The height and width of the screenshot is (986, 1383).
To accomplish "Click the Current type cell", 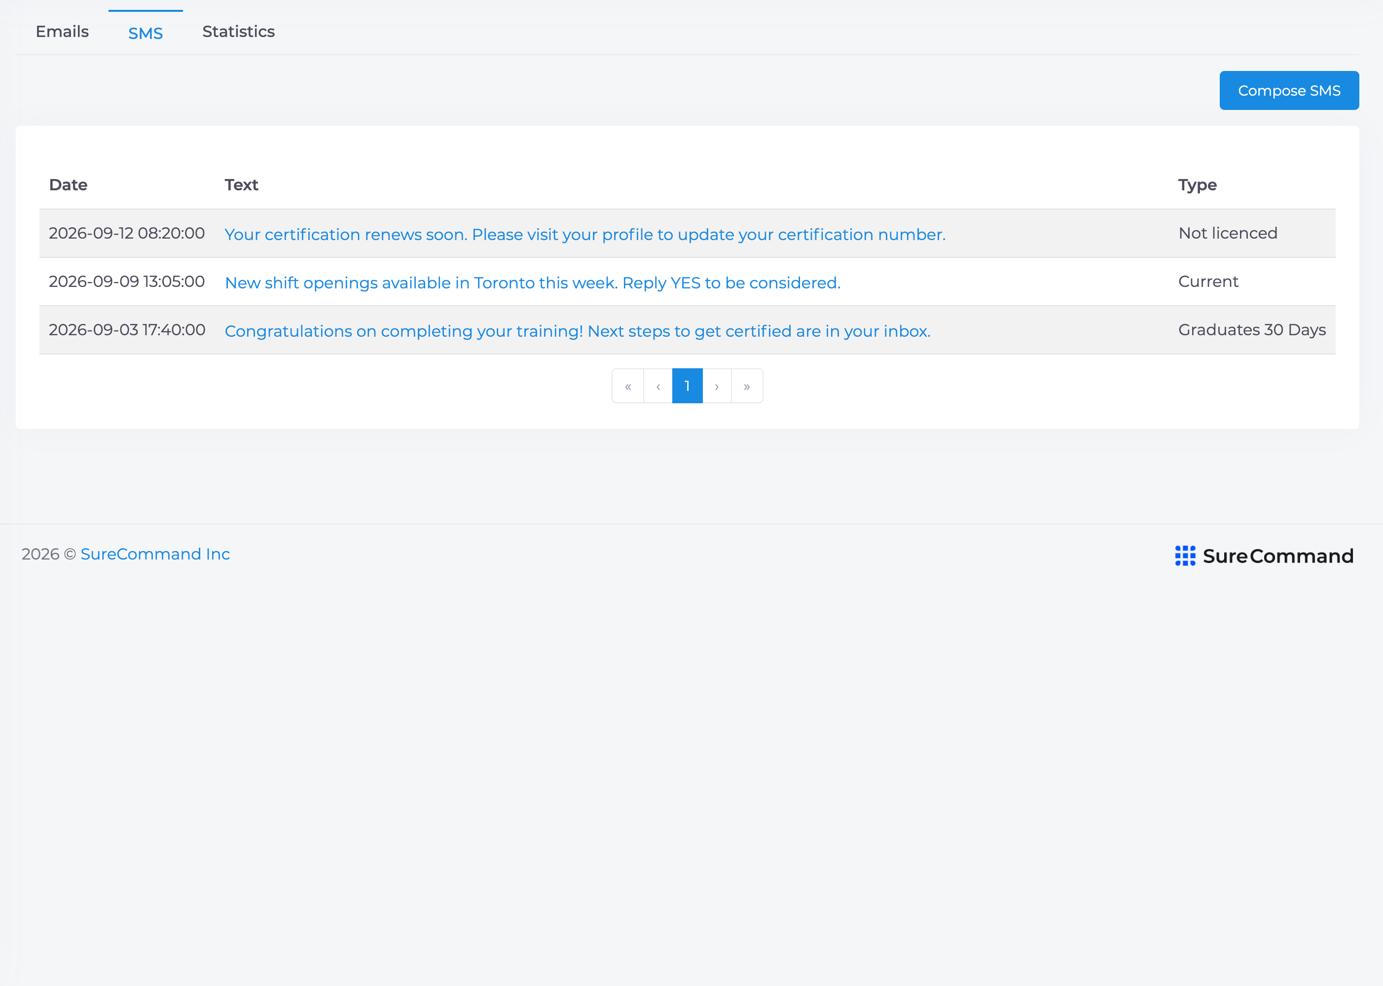I will point(1208,282).
